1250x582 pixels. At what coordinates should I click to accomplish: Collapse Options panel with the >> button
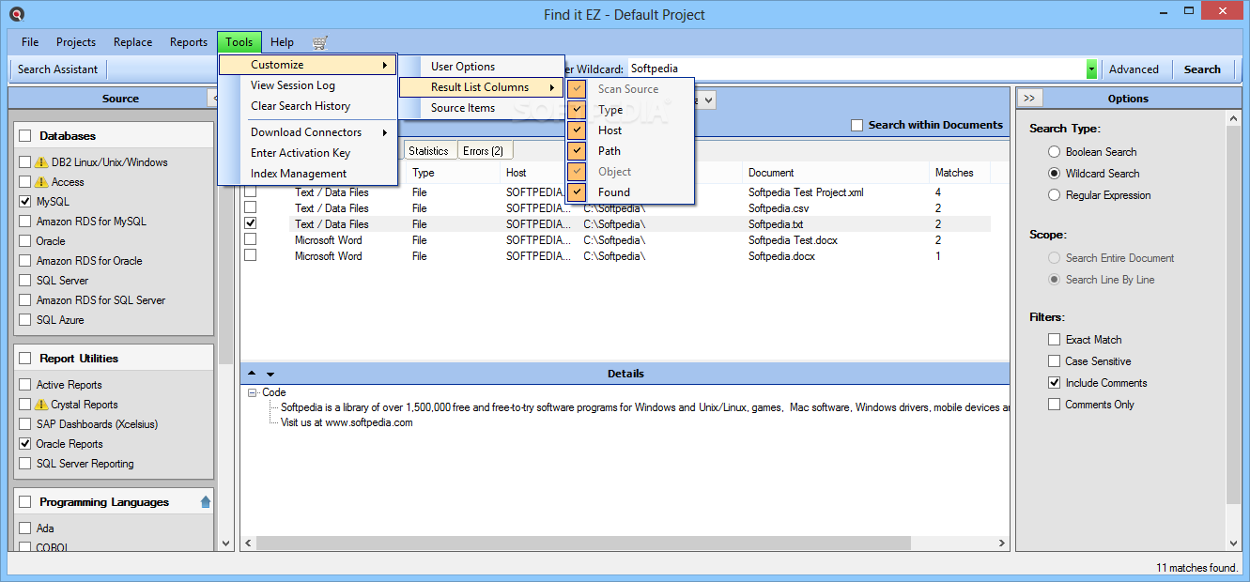1029,99
